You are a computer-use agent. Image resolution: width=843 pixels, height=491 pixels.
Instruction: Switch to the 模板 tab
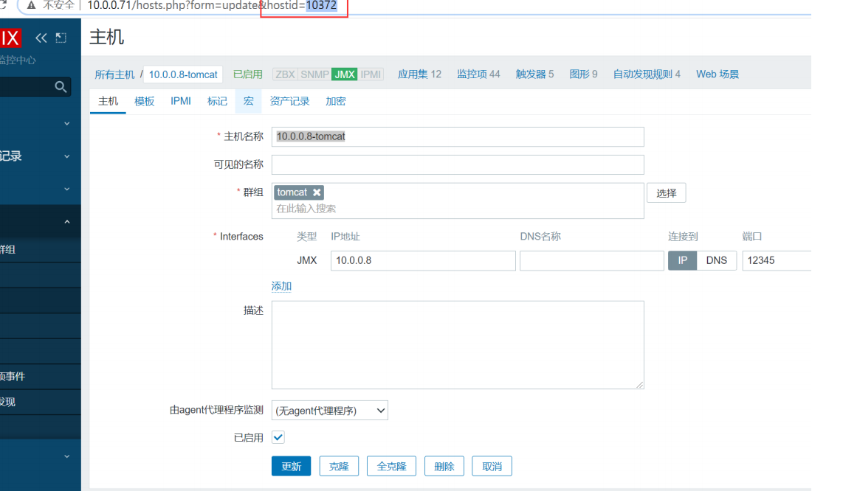click(x=144, y=101)
